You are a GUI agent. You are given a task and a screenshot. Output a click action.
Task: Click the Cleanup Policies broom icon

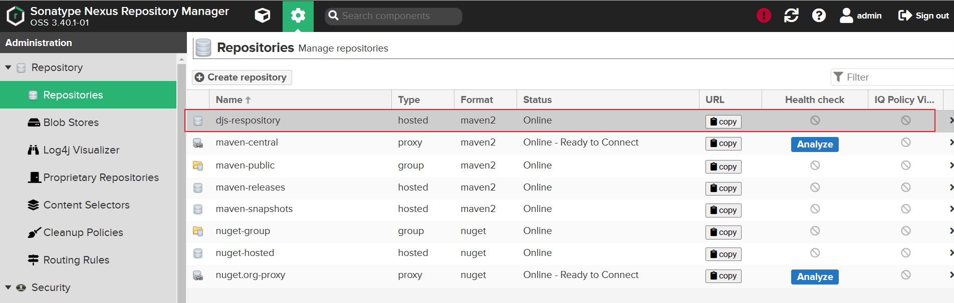[x=34, y=232]
